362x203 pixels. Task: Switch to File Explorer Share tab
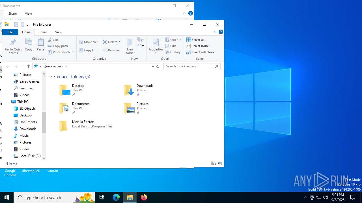[43, 32]
